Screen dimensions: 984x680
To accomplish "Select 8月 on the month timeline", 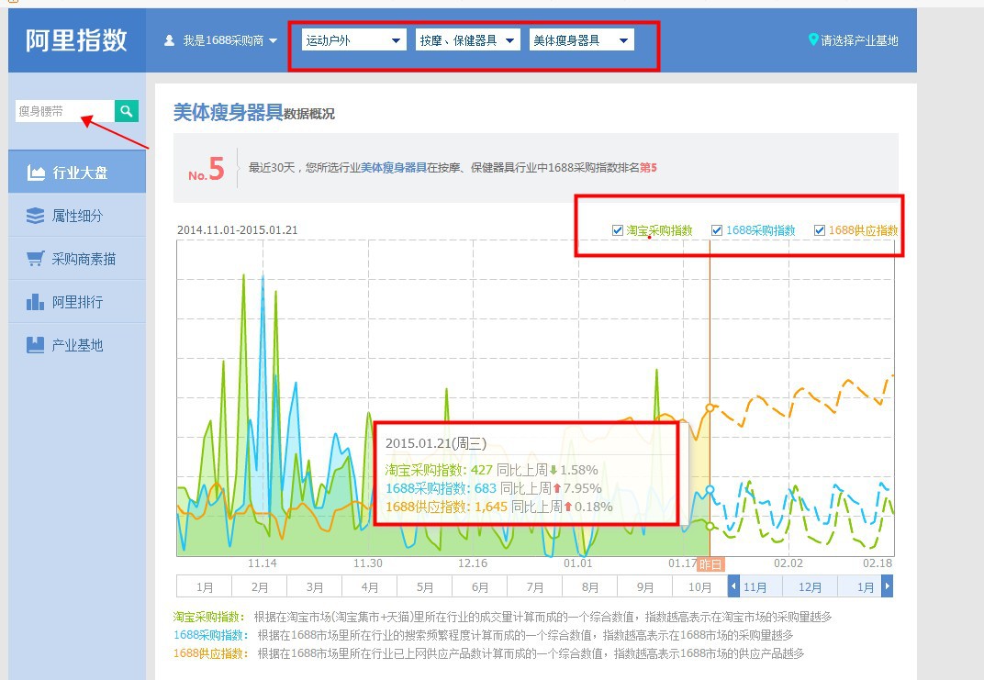I will (590, 586).
